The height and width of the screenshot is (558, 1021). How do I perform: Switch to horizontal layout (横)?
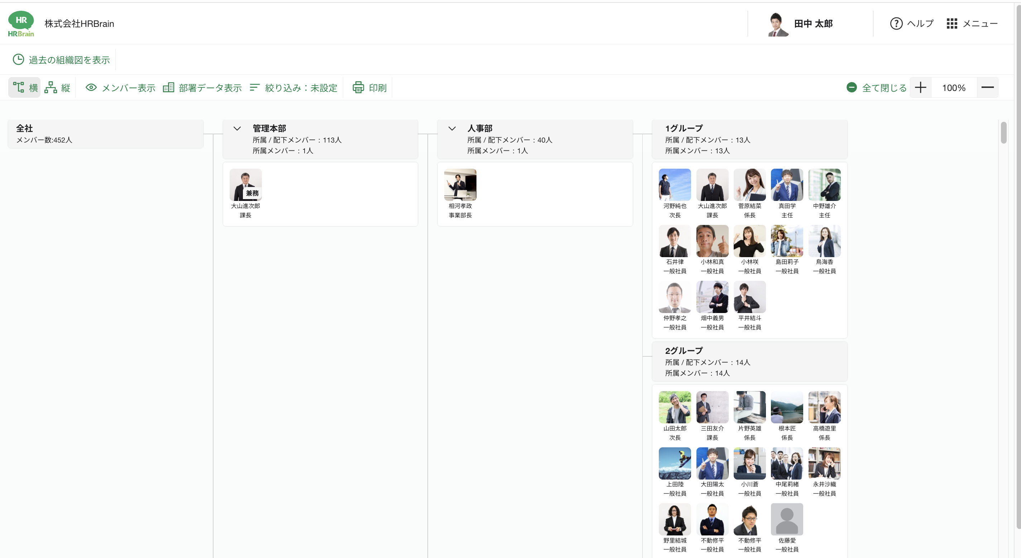coord(25,88)
